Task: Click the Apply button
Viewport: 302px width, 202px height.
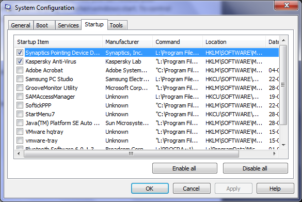Action: (x=233, y=189)
